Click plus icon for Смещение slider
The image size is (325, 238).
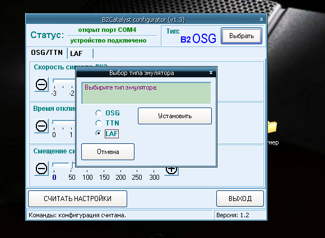point(171,171)
